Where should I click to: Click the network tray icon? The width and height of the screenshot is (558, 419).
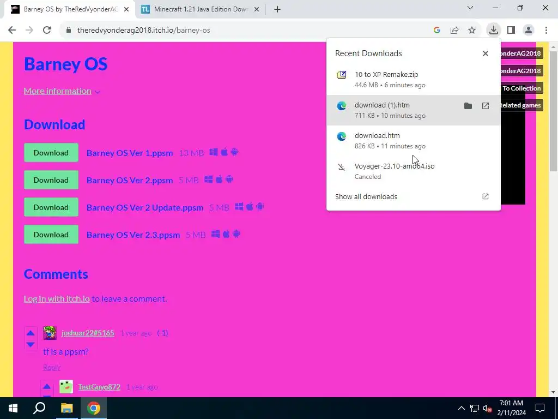click(x=475, y=408)
